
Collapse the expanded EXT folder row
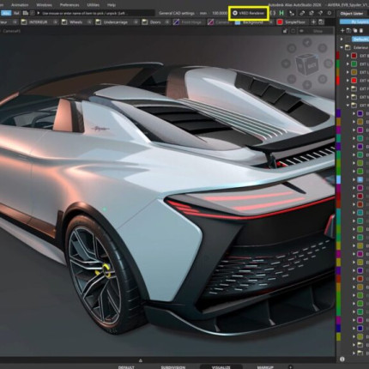coord(348,106)
